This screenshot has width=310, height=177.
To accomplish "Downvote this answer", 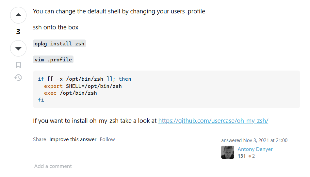I will [x=18, y=48].
